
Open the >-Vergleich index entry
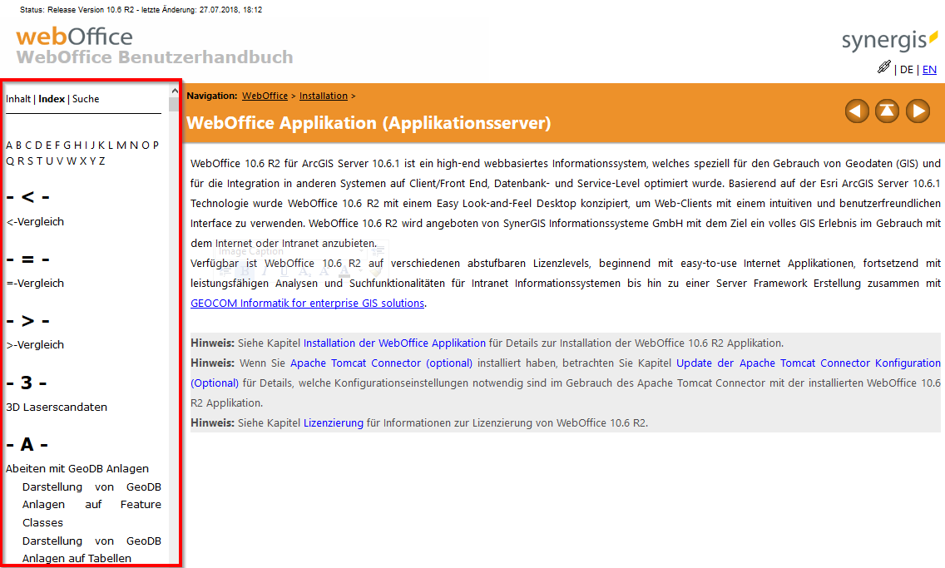(35, 344)
